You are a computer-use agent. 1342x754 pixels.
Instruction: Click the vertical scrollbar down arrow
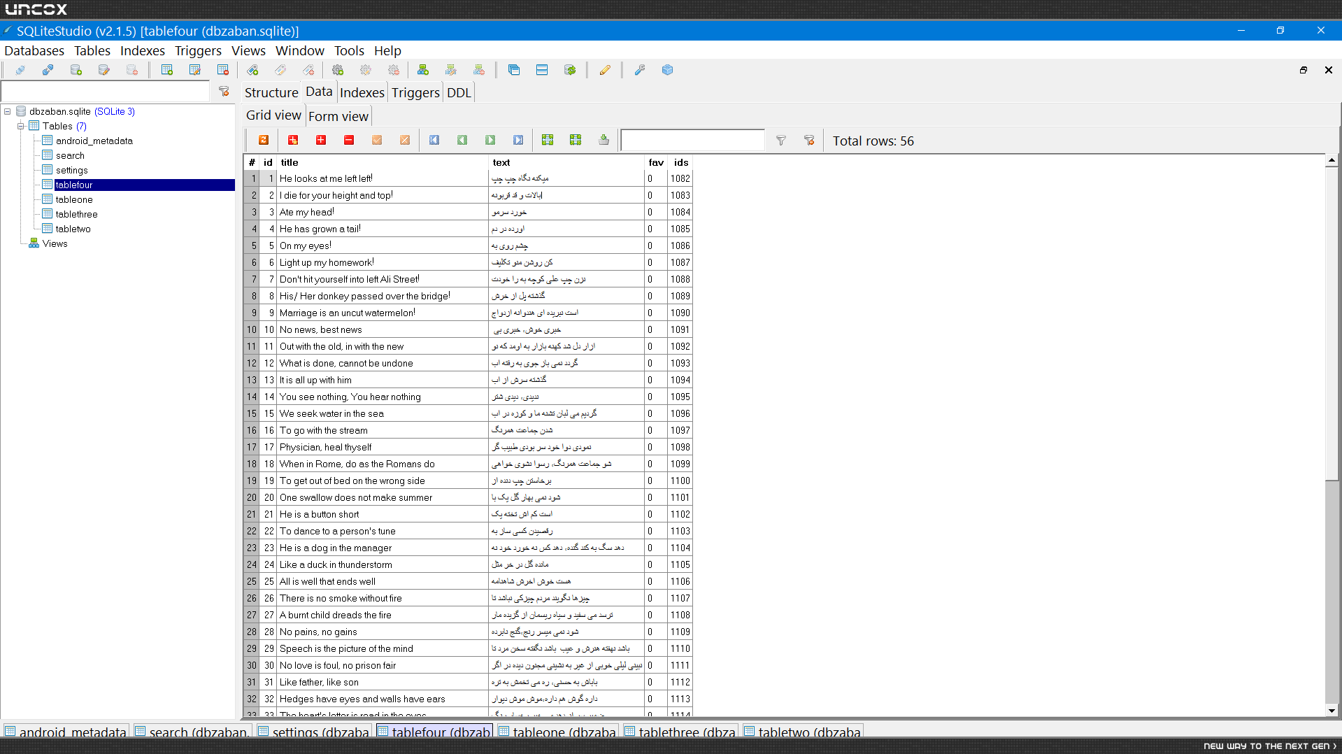(x=1332, y=711)
